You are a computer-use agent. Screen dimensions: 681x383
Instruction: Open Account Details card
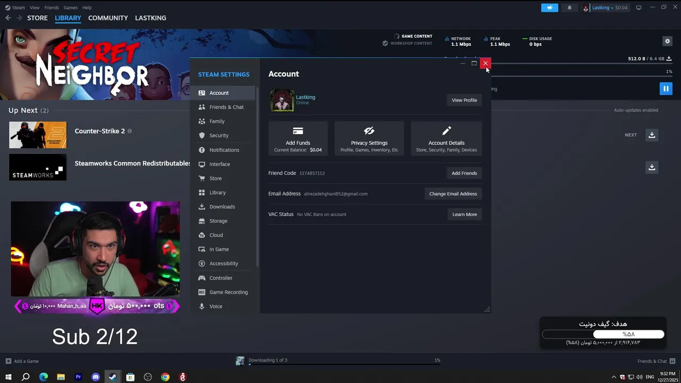(x=446, y=138)
